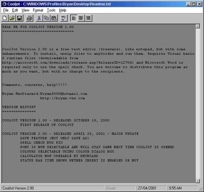Viewport: 204px width, 192px height.
Task: Close the Cooljot window
Action: coord(200,4)
